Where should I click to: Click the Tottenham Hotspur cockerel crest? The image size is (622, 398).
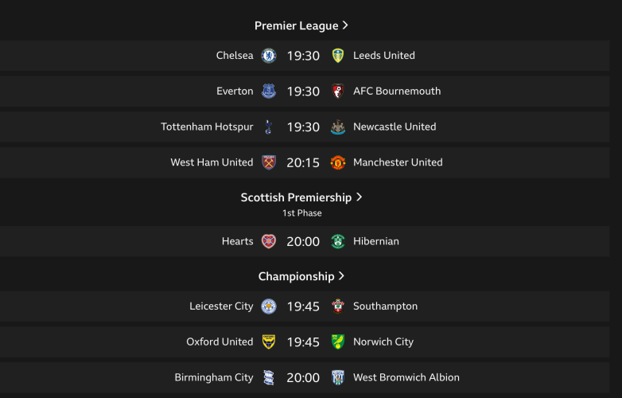click(x=269, y=127)
